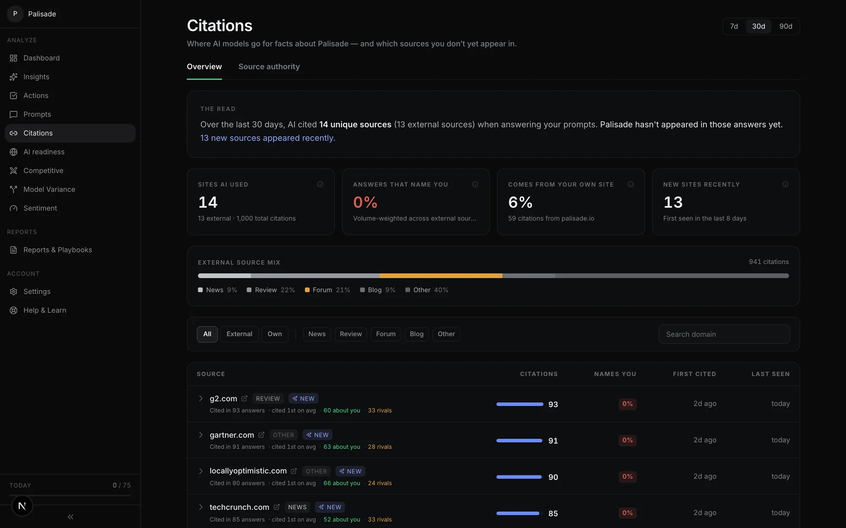Click the orange Forum segment of source mix bar
846x528 pixels.
pyautogui.click(x=441, y=276)
